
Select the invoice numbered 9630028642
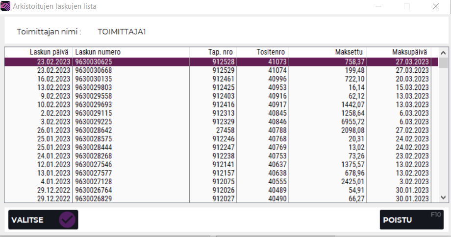pos(94,130)
